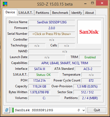Click the Temperature n/a field
Viewport: 110px width, 117px height.
[x=91, y=75]
